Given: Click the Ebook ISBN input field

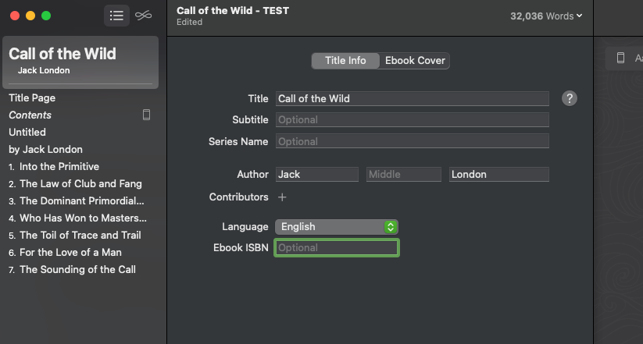Looking at the screenshot, I should pos(337,248).
